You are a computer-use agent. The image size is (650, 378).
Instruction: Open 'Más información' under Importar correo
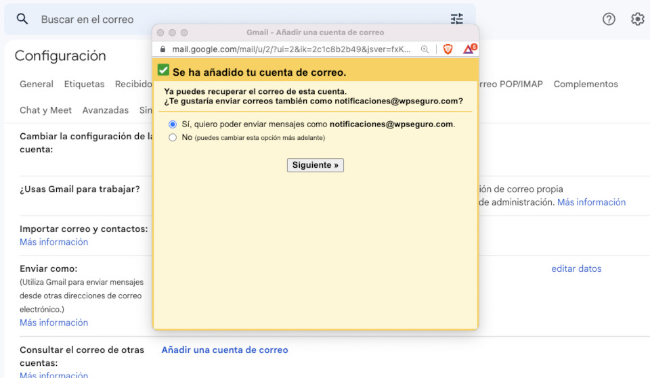(54, 242)
